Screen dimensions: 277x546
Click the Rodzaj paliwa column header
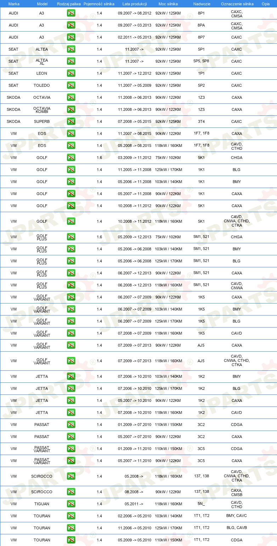pos(69,4)
